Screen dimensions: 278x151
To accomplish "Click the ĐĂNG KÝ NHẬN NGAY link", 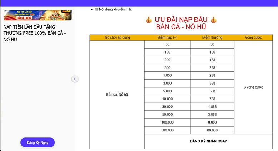I will pyautogui.click(x=208, y=141).
